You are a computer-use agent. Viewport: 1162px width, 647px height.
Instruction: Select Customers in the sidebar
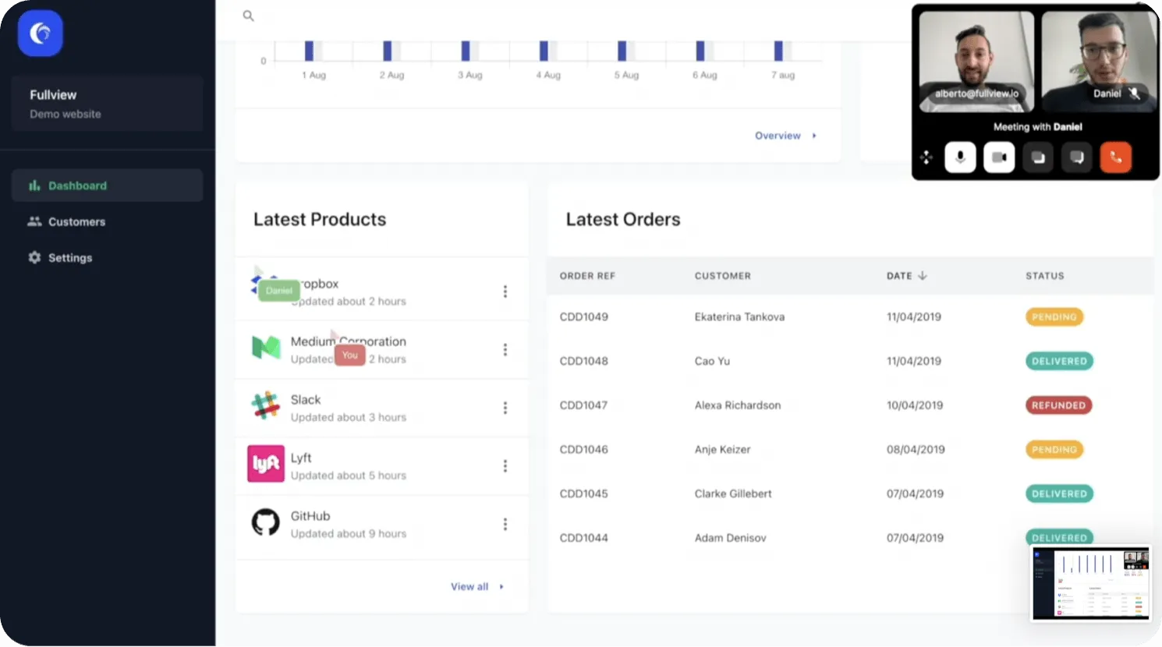coord(76,221)
